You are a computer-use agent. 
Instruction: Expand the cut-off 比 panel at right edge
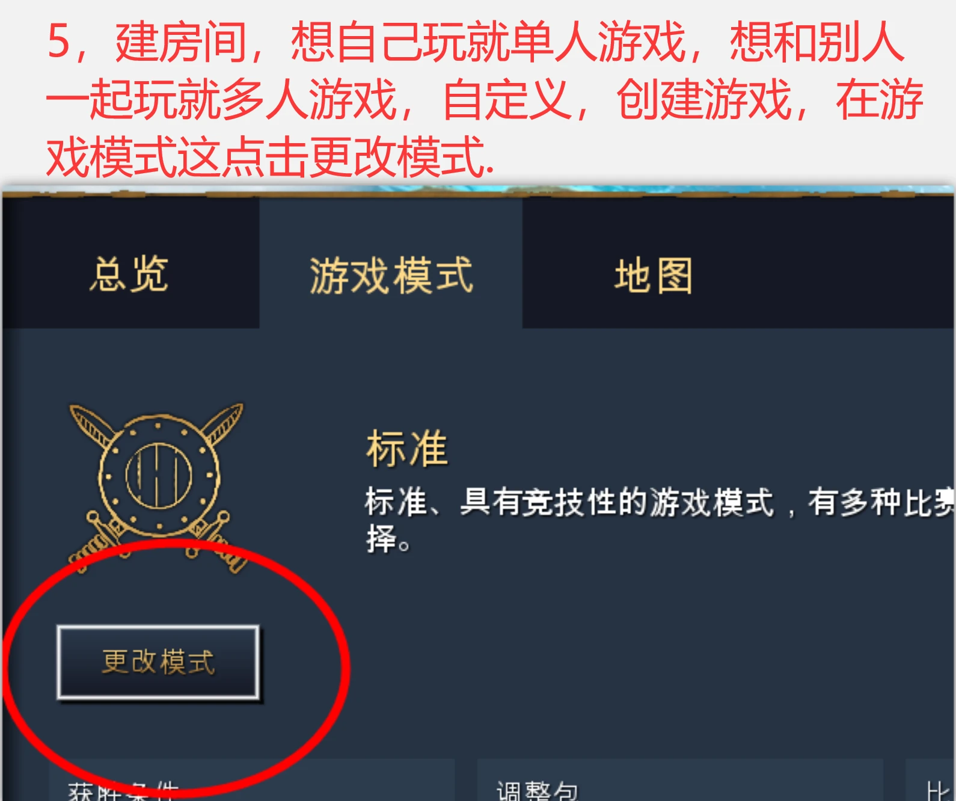pyautogui.click(x=931, y=781)
